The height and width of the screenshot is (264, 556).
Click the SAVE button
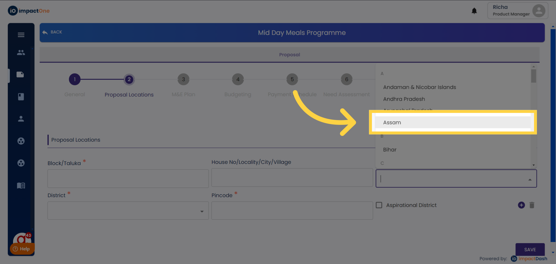(530, 249)
